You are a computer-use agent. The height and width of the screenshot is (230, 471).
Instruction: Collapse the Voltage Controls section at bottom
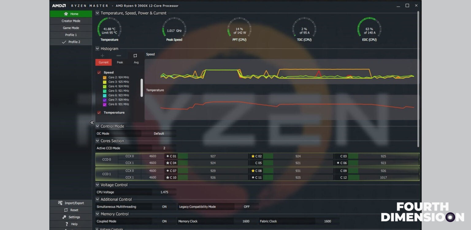pyautogui.click(x=97, y=228)
